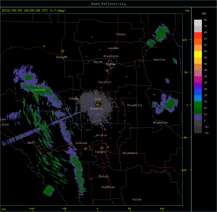This screenshot has height=212, width=217.
Task: Click the RedDeer city label
Action: [111, 64]
